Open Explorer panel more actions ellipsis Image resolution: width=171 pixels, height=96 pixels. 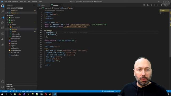pos(34,5)
